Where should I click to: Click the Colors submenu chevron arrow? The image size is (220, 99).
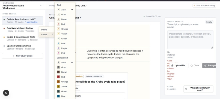[x=53, y=34]
